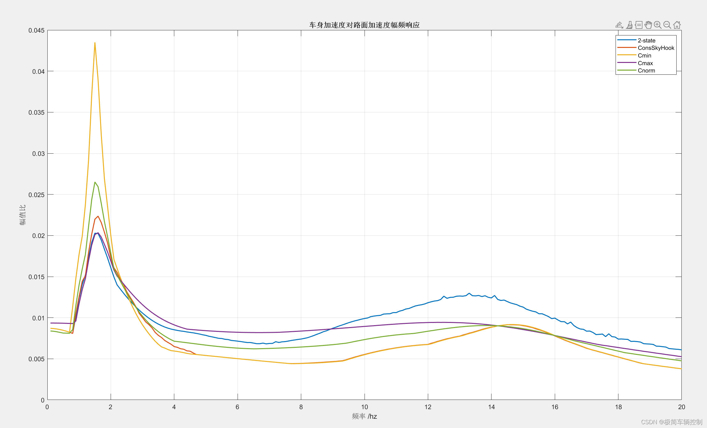Select the Cmin legend entry
Viewport: 707px width, 428px height.
[644, 56]
